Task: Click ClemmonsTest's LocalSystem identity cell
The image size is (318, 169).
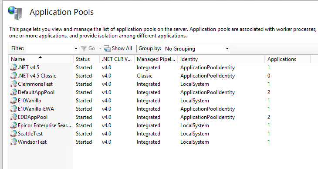Action: [x=194, y=84]
